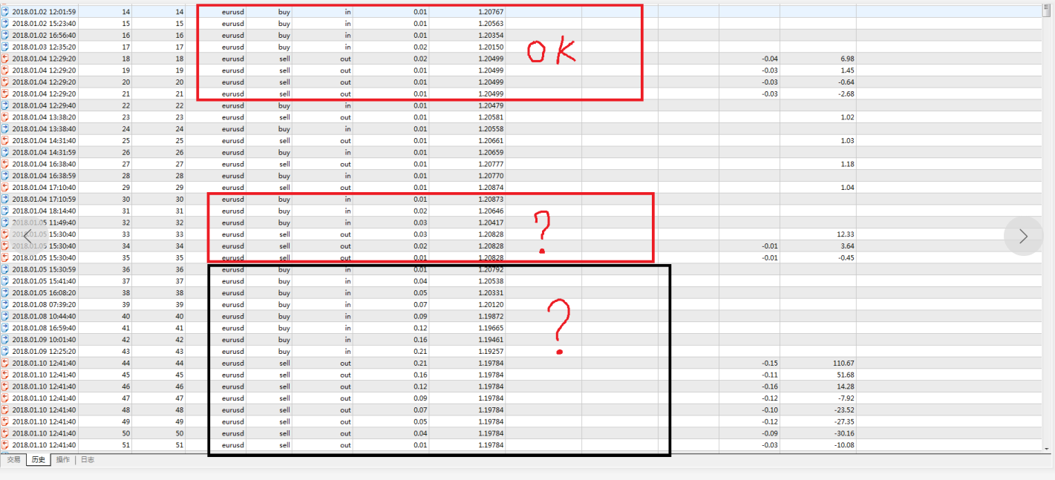Click the sell icon in deal 44 row
The height and width of the screenshot is (480, 1055).
[x=5, y=363]
